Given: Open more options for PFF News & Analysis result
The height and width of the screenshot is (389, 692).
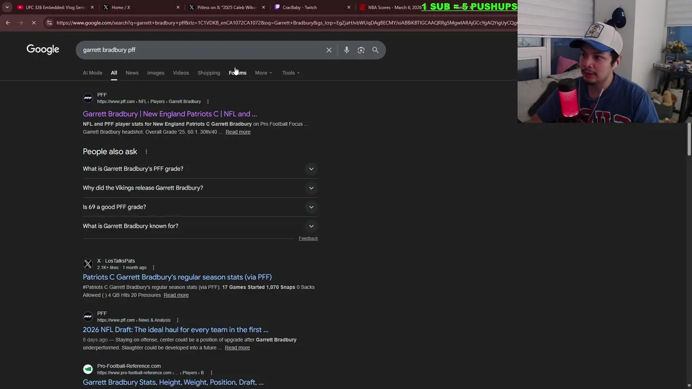Looking at the screenshot, I should [x=177, y=320].
